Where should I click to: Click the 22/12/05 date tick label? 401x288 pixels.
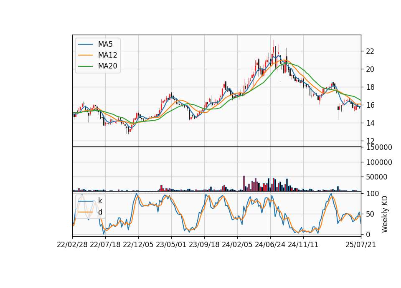(138, 245)
